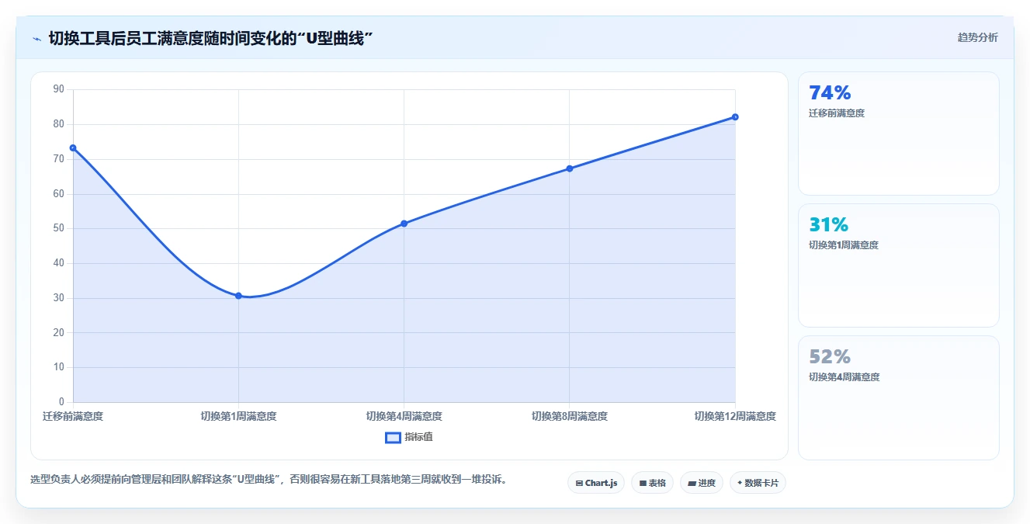
Task: Select the 切换第4周满意度 data point
Action: point(404,224)
